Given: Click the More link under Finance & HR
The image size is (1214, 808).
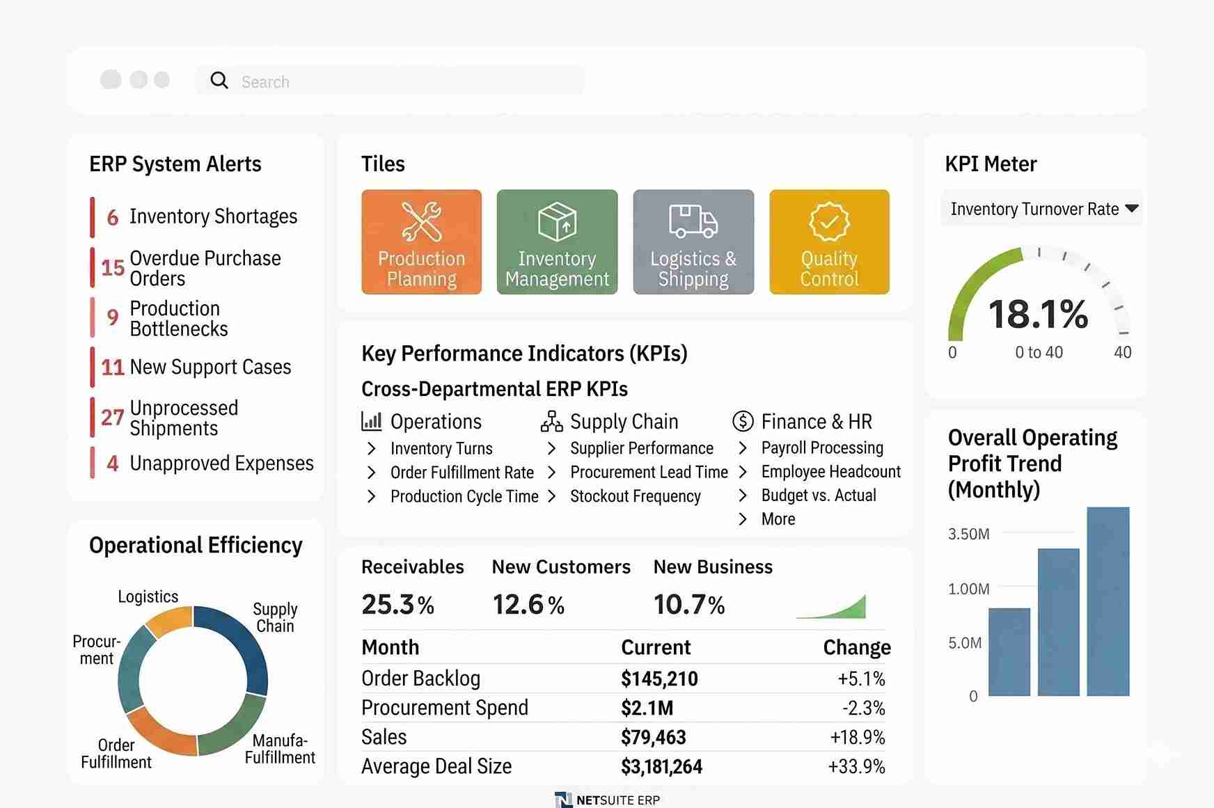Looking at the screenshot, I should click(x=778, y=519).
